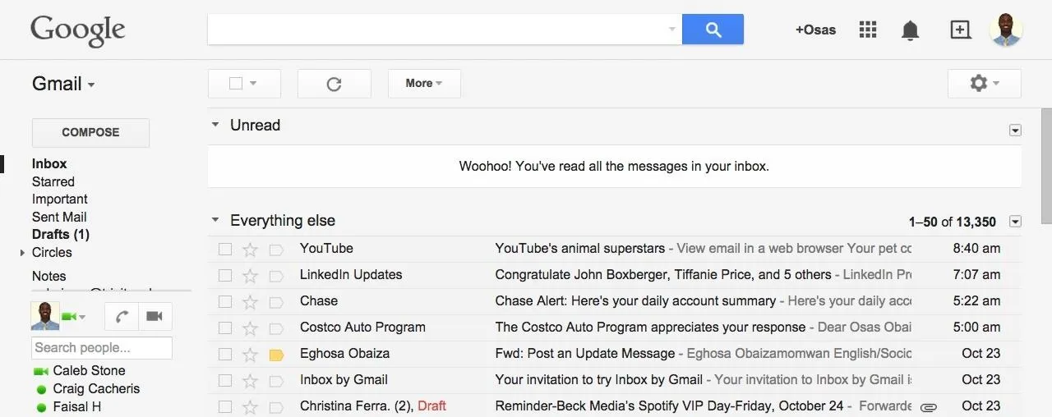Mark Inbox by Gmail email important

pyautogui.click(x=276, y=380)
